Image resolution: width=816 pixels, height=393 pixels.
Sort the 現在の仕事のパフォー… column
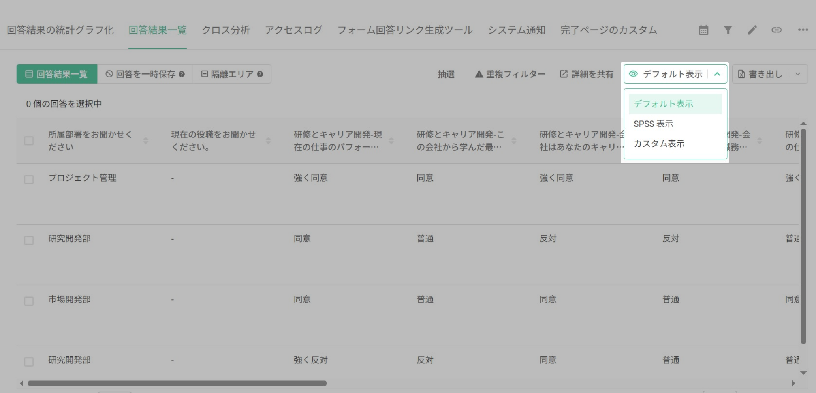(391, 141)
